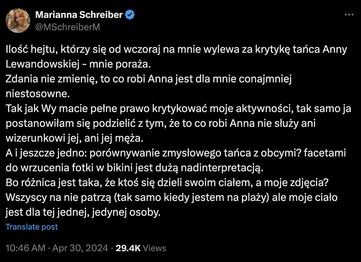
Task: Click the 29.4K view count number
Action: [128, 248]
